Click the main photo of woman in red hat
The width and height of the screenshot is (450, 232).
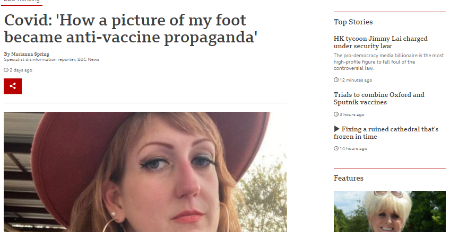[145, 172]
